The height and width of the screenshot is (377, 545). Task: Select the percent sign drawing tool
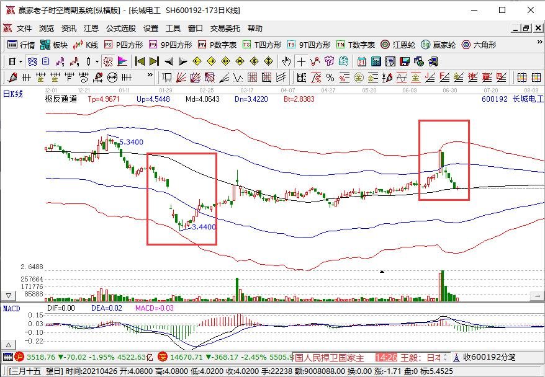[x=330, y=78]
